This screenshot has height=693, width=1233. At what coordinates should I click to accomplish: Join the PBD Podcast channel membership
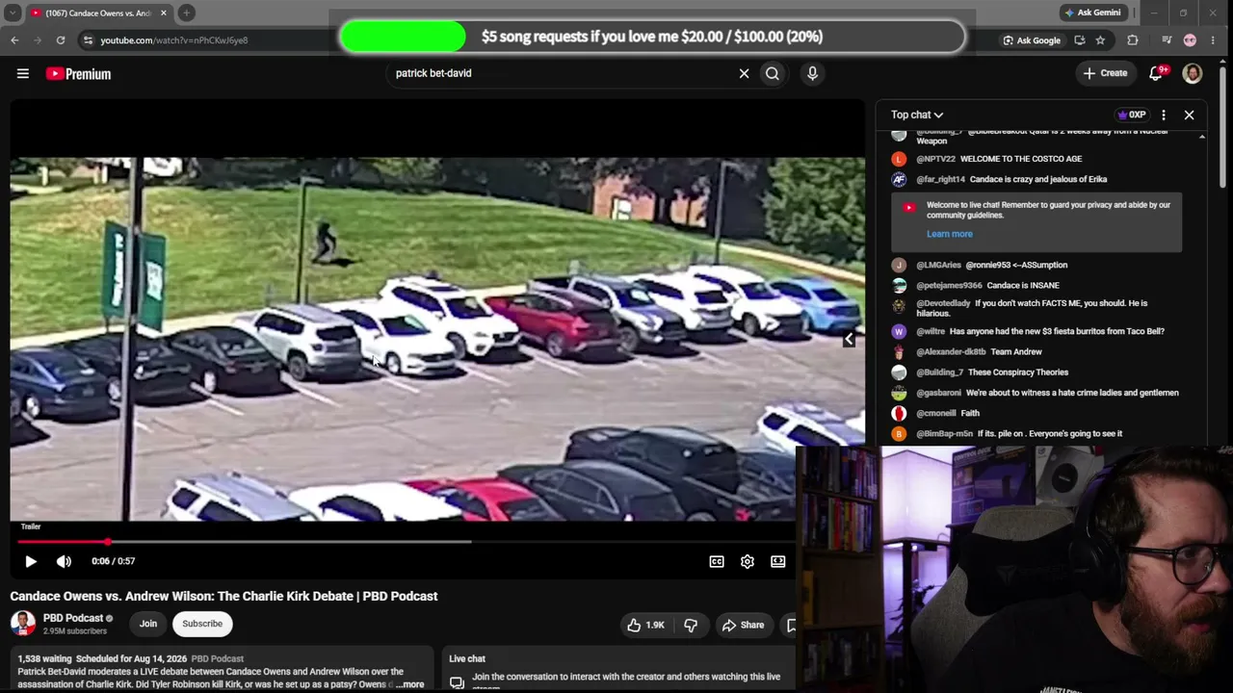pyautogui.click(x=148, y=624)
